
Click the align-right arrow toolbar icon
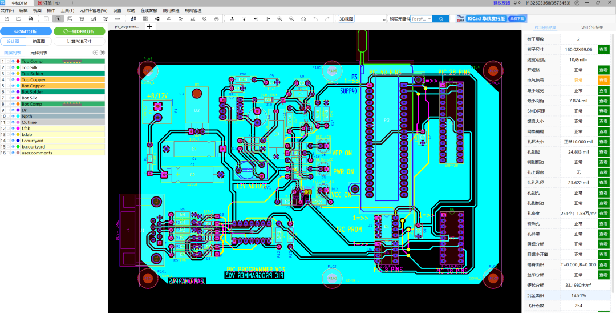[x=268, y=18]
